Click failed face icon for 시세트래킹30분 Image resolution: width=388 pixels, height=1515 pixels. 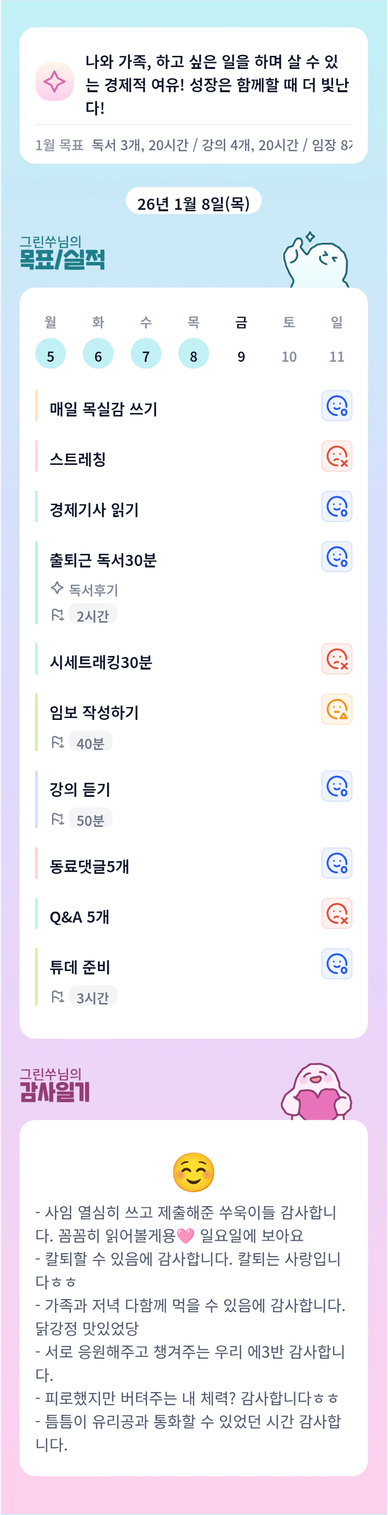pos(336,658)
